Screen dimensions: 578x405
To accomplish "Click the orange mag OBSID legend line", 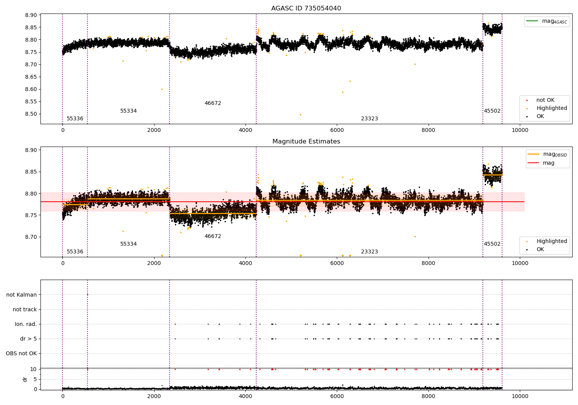I will [533, 154].
